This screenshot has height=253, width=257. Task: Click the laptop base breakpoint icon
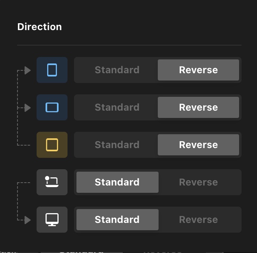[52, 182]
